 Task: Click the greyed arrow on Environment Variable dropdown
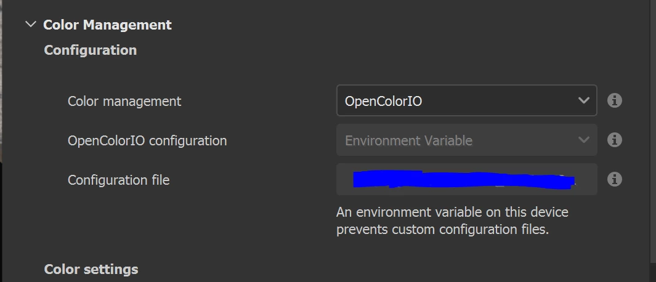(x=583, y=140)
